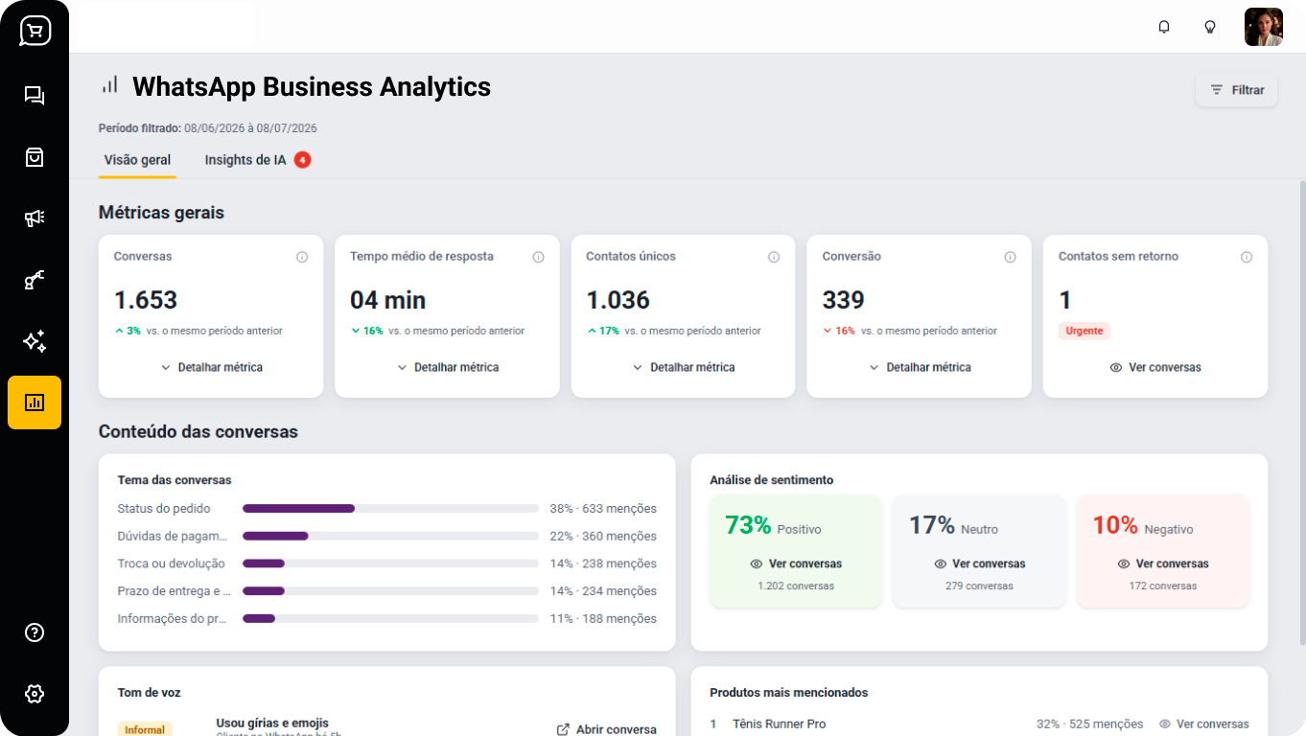This screenshot has height=736, width=1306.
Task: Click the info icon on Contatos únicos card
Action: click(774, 257)
